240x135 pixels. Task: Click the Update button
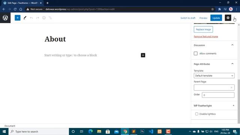[216, 18]
